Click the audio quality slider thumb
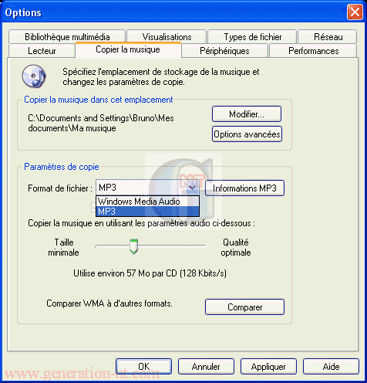This screenshot has width=367, height=383. [133, 246]
